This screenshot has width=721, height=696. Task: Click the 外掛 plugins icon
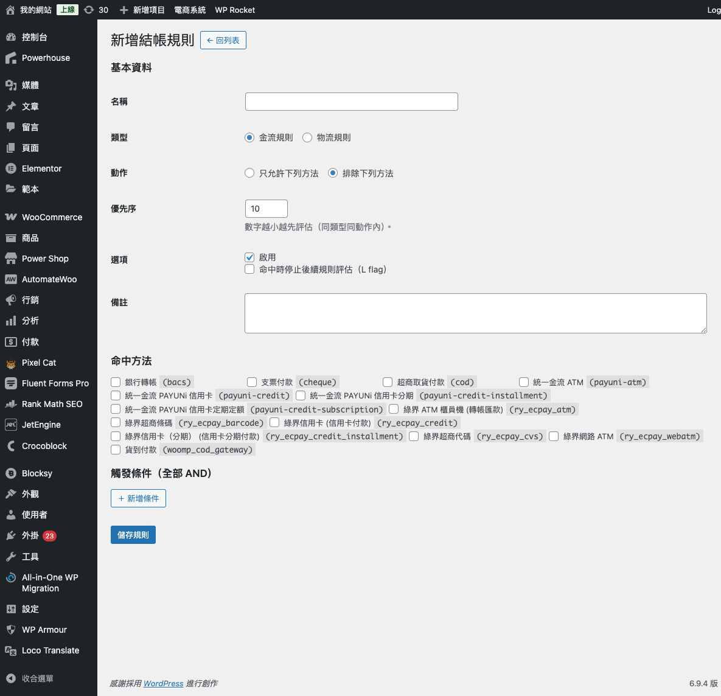coord(11,535)
